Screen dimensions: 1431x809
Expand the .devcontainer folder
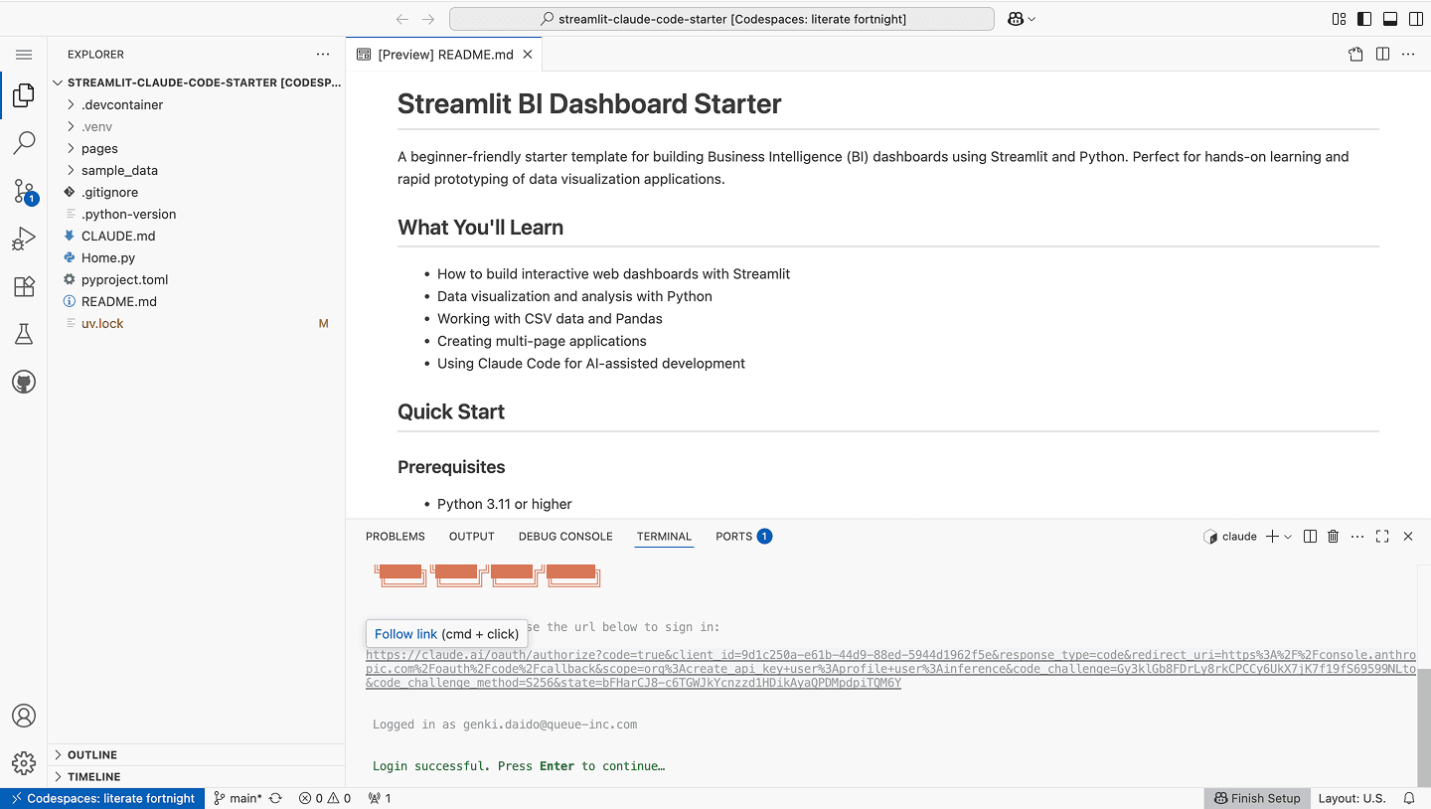pyautogui.click(x=121, y=104)
